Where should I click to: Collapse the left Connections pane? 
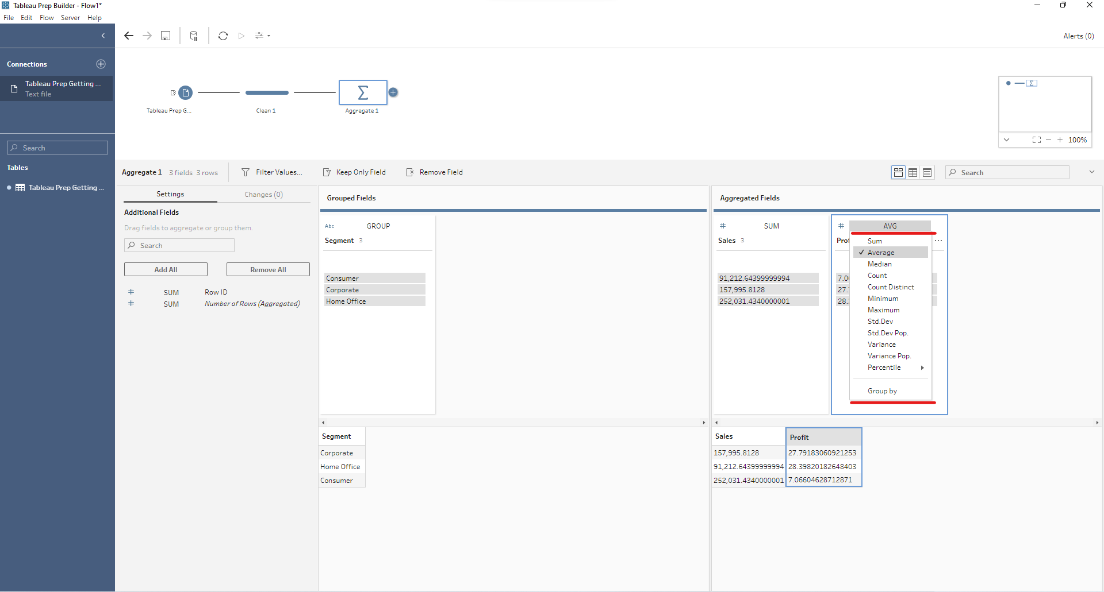pyautogui.click(x=103, y=36)
